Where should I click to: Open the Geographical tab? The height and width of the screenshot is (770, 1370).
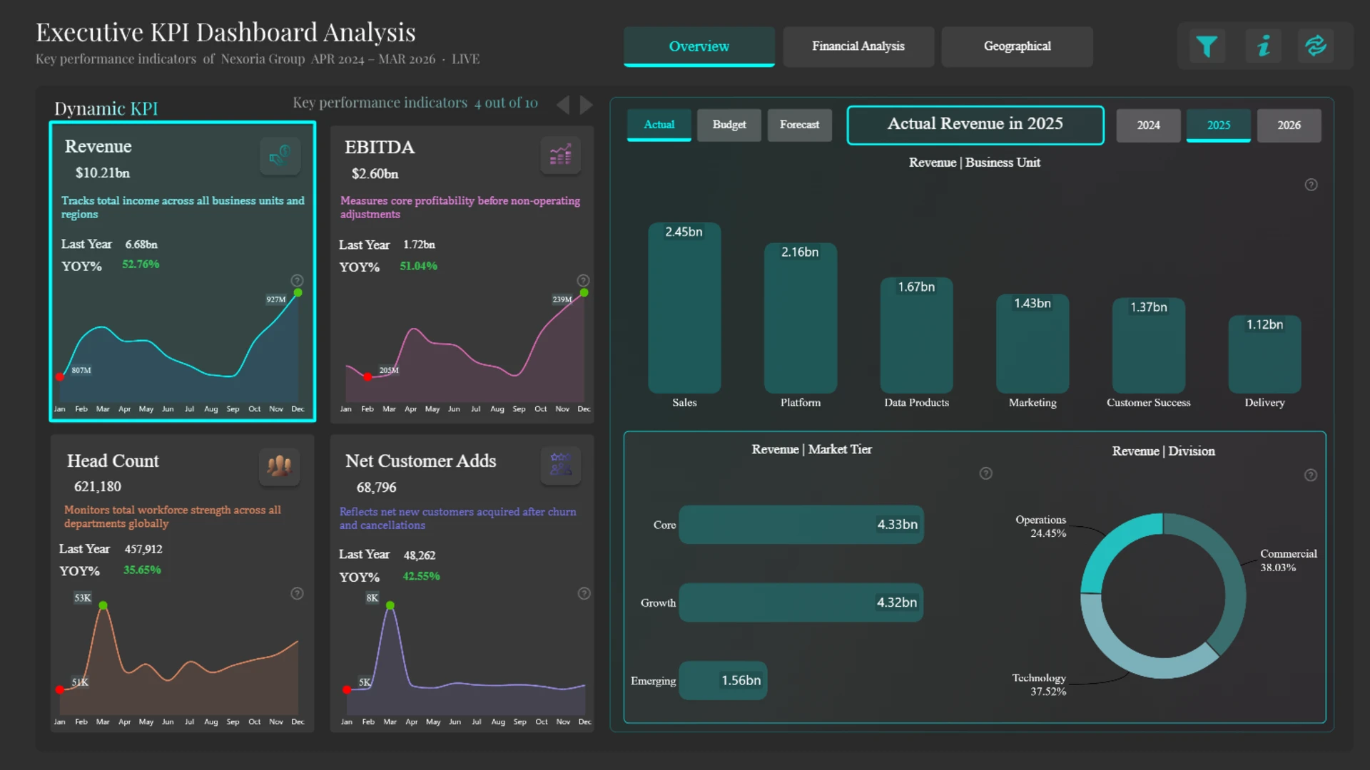coord(1017,46)
